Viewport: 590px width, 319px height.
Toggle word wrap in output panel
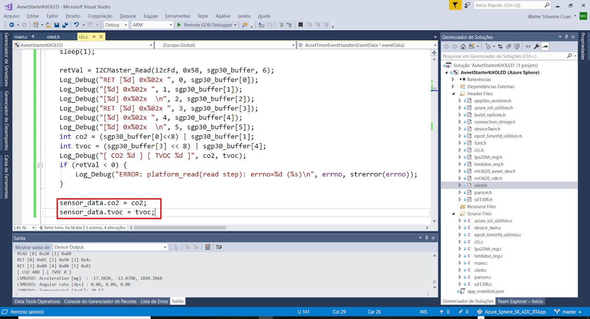coord(218,247)
